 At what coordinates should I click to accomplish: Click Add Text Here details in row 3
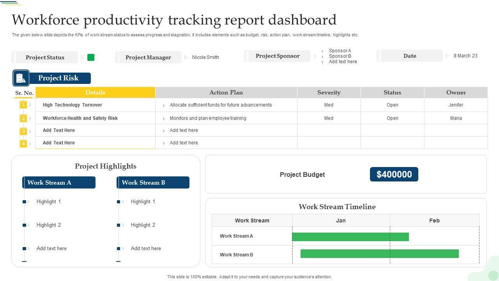[58, 130]
